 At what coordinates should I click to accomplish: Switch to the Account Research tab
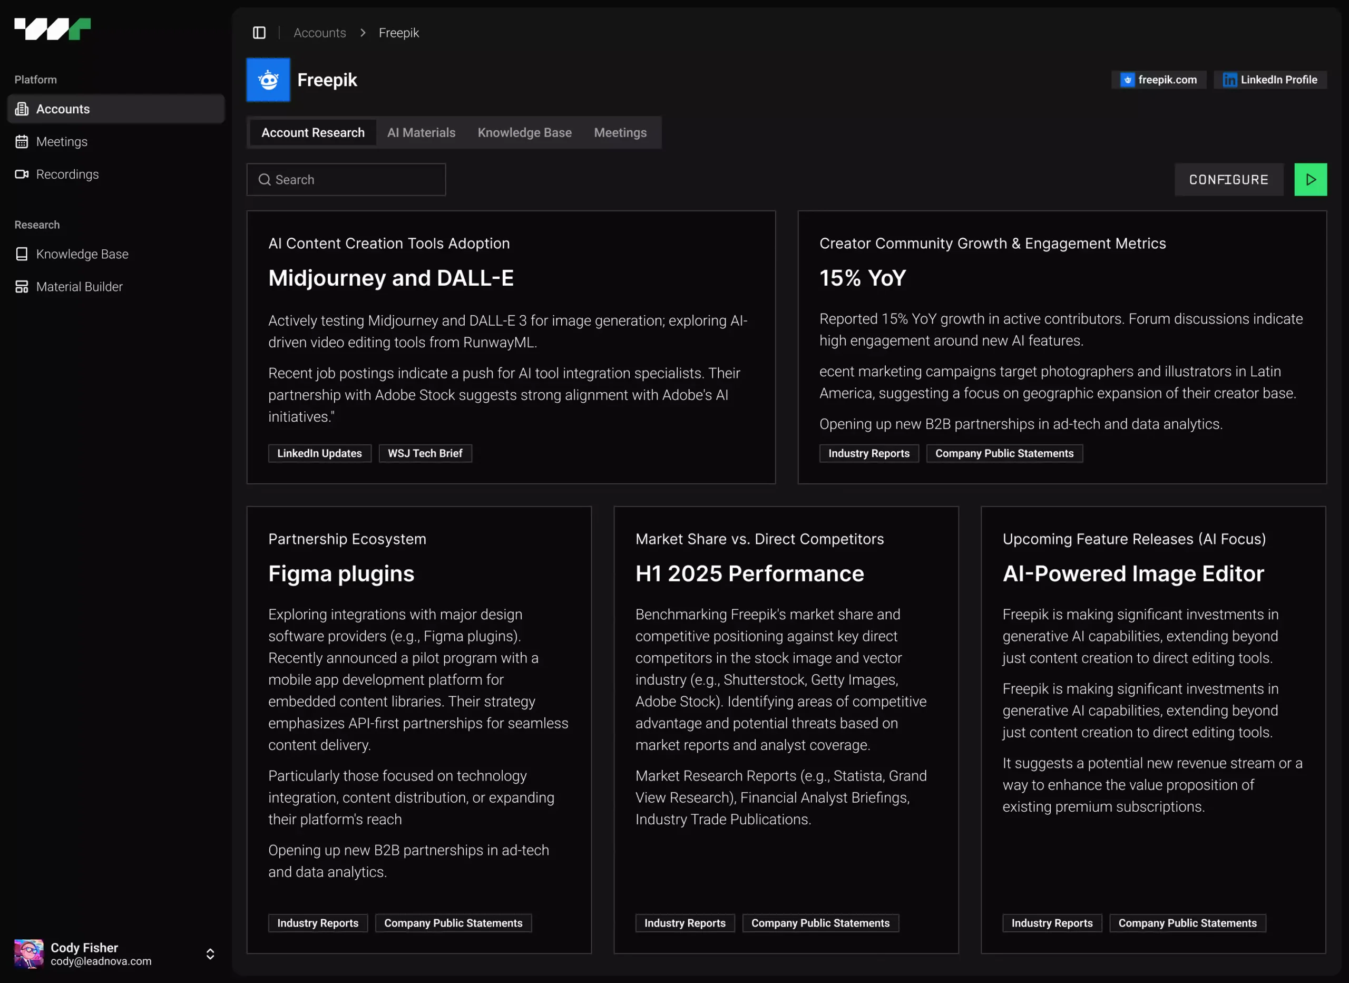(313, 133)
